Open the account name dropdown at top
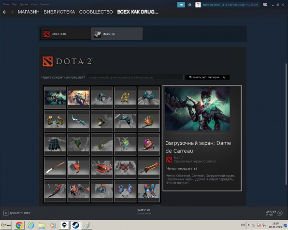This screenshot has height=230, width=288. coord(230,5)
